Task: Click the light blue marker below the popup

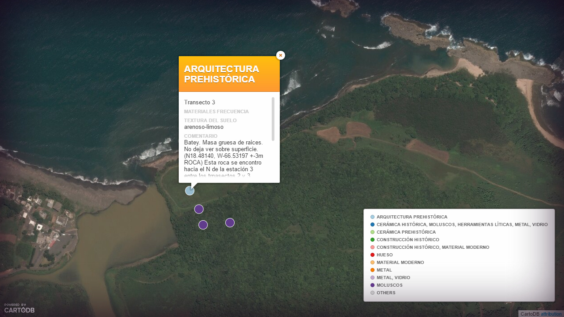Action: click(190, 191)
